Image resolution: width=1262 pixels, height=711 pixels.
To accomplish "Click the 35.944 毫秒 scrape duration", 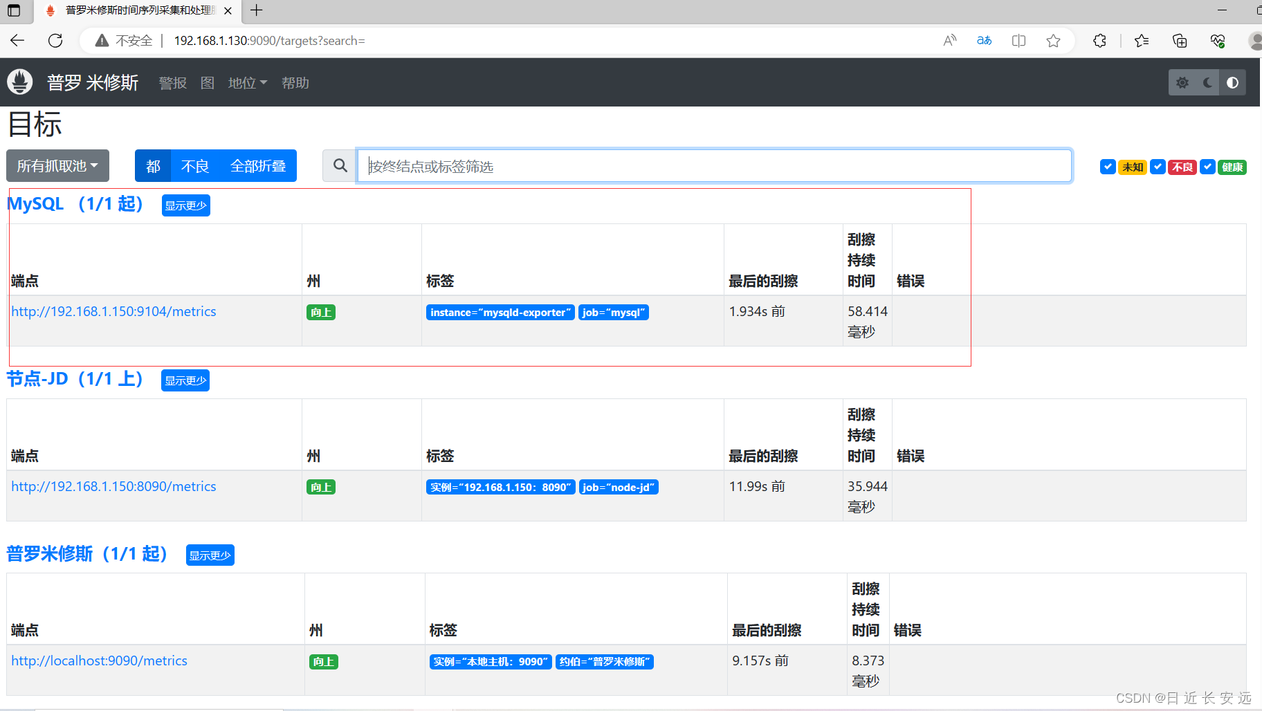I will click(868, 497).
